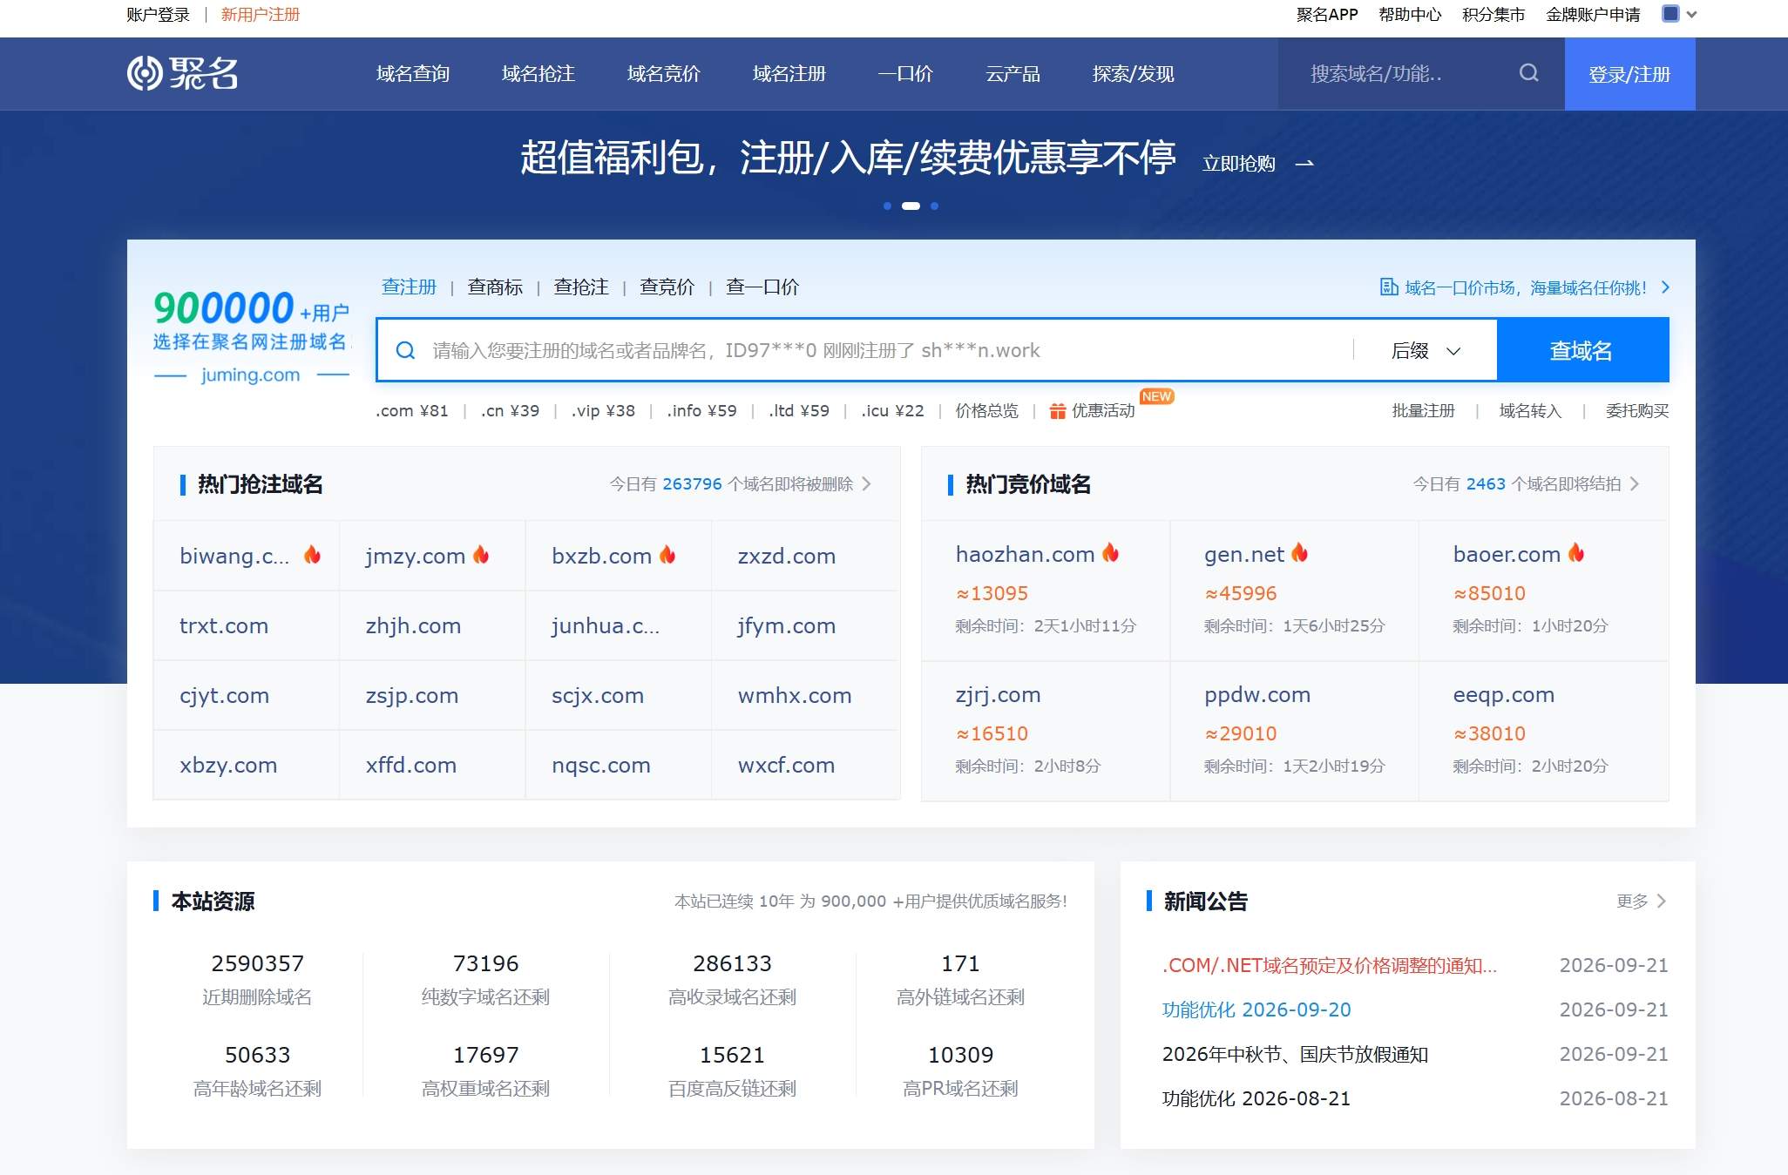
Task: Click the magnifier icon in header search
Action: [x=1529, y=73]
